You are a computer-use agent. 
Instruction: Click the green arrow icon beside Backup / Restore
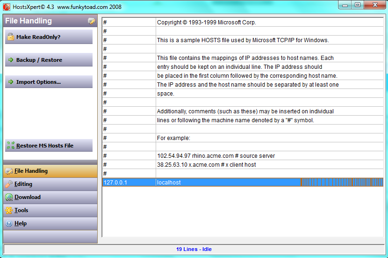[x=11, y=60]
